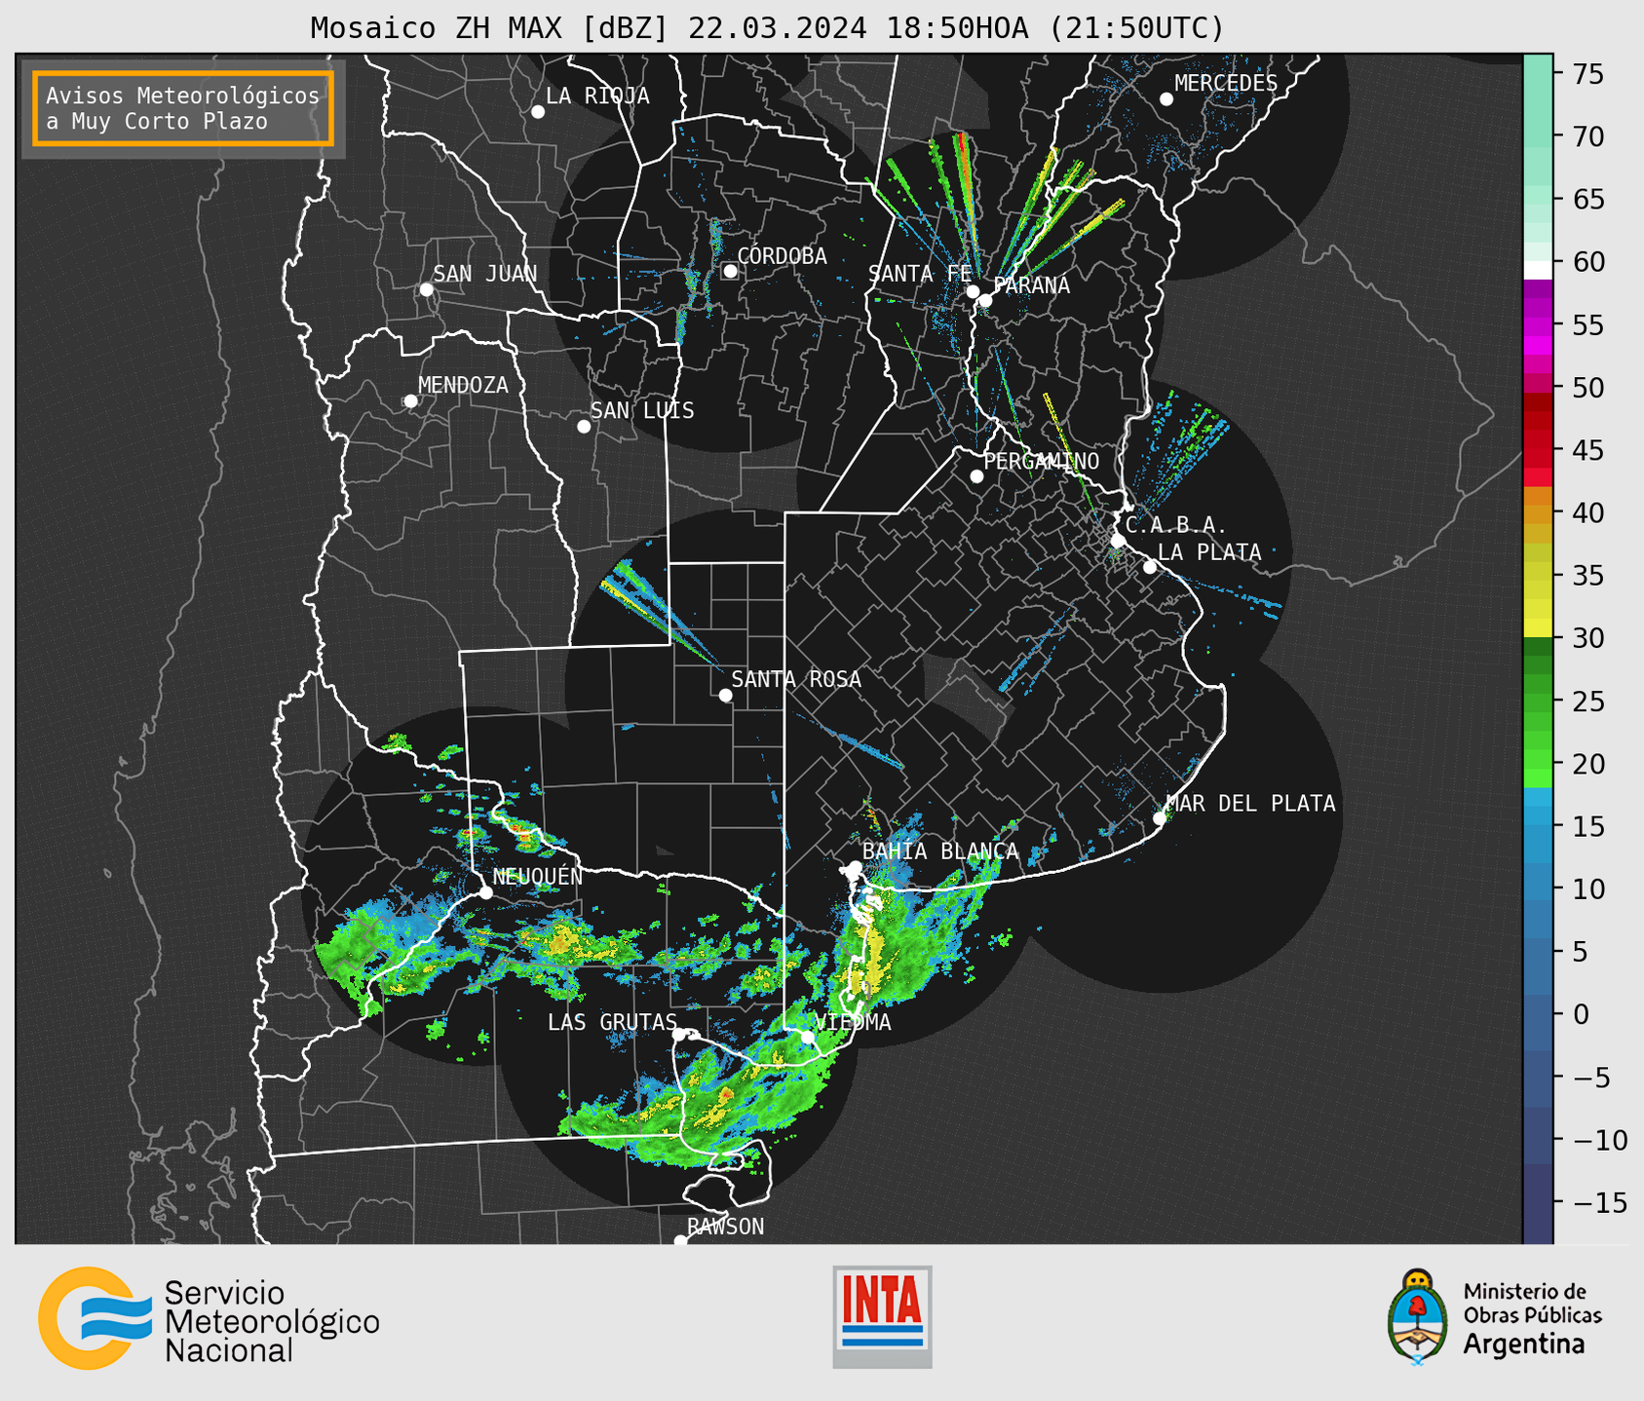
Task: Click the Mercedes city marker dot
Action: [x=1166, y=99]
